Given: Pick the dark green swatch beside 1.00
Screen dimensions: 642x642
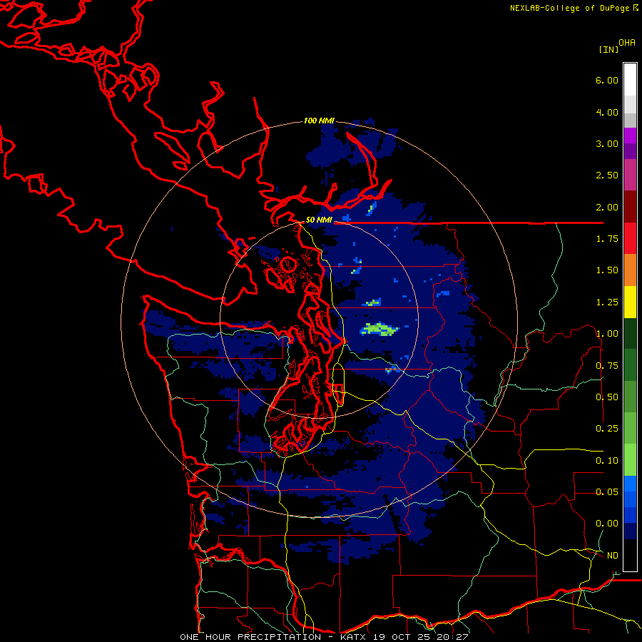Looking at the screenshot, I should coord(630,334).
